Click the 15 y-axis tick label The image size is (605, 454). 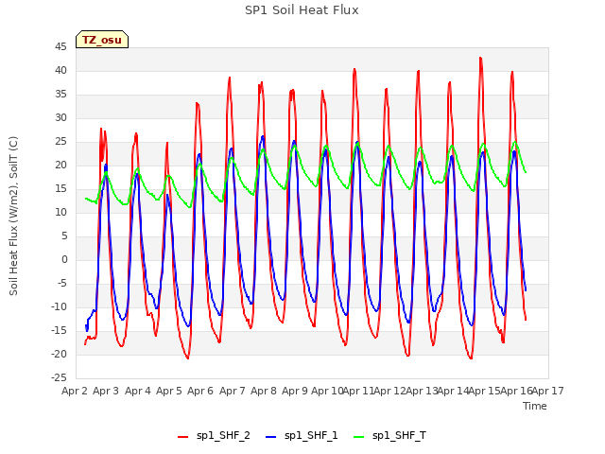click(60, 189)
